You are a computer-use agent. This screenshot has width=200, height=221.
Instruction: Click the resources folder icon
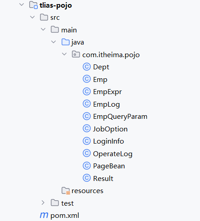66,191
